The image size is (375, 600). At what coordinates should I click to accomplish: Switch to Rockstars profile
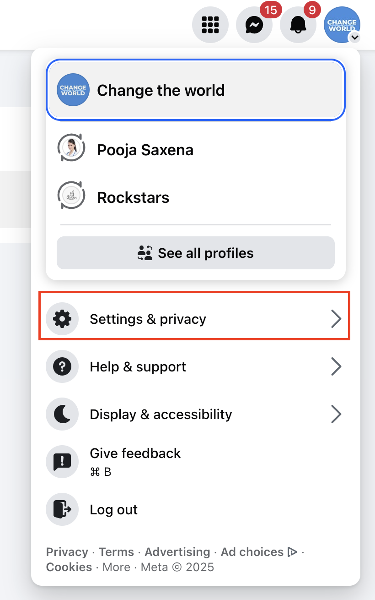133,197
